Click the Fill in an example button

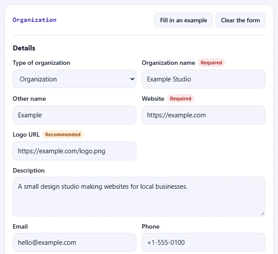point(183,20)
